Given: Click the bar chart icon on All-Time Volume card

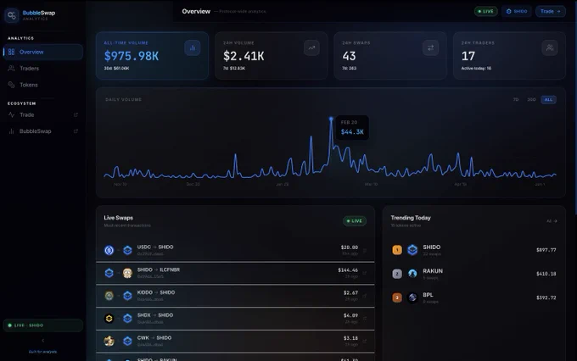Looking at the screenshot, I should [193, 47].
